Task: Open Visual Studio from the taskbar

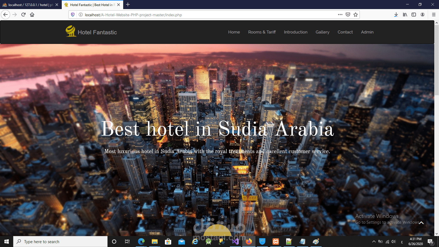Action: (235, 242)
